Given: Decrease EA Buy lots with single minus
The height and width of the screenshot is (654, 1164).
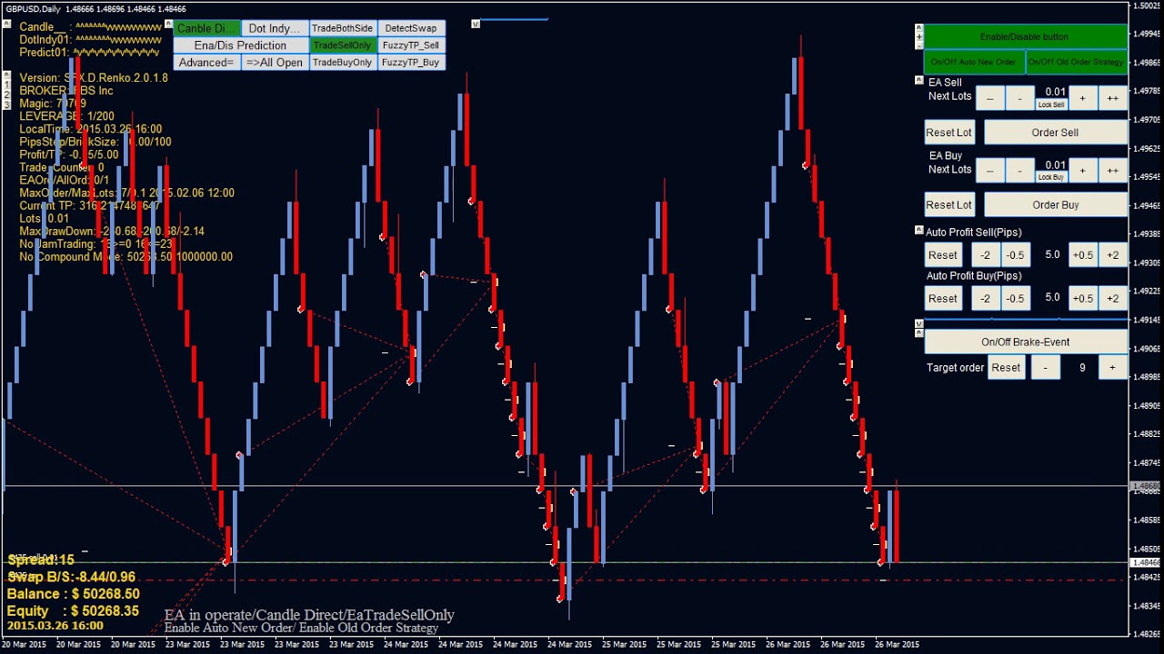Looking at the screenshot, I should [1020, 171].
